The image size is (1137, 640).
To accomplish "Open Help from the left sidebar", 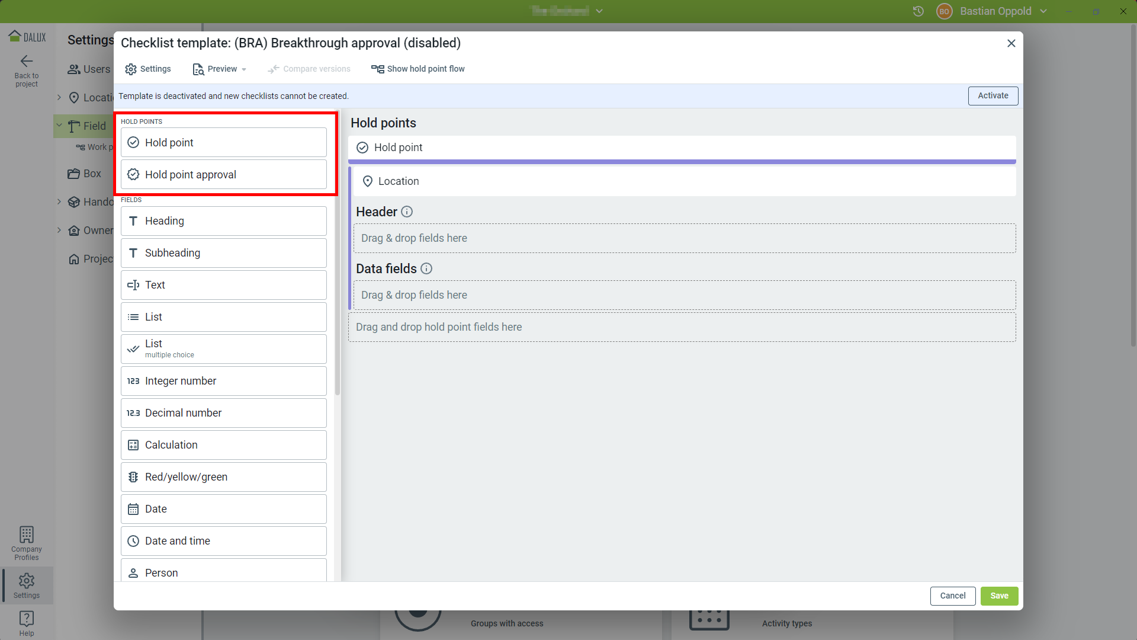I will 27,623.
